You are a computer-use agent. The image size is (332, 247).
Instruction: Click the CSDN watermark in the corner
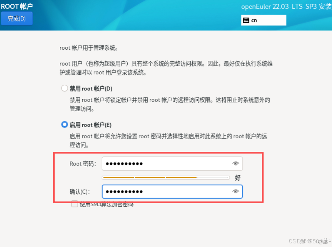[x=310, y=241]
